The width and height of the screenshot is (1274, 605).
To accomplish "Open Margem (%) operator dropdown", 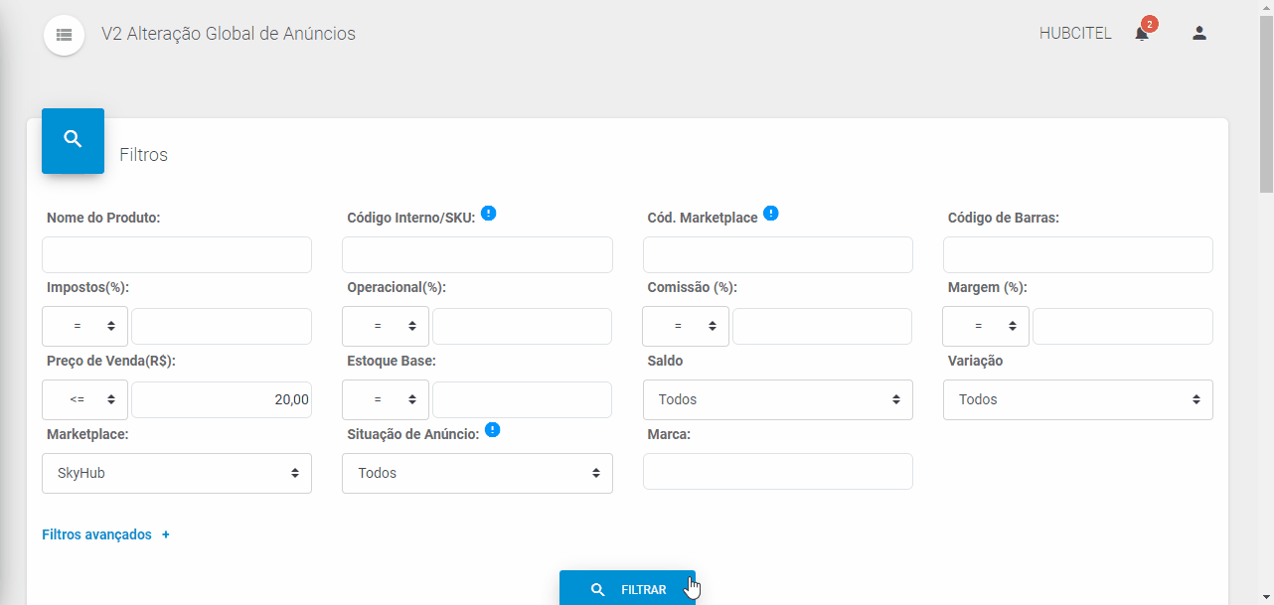I will tap(986, 326).
